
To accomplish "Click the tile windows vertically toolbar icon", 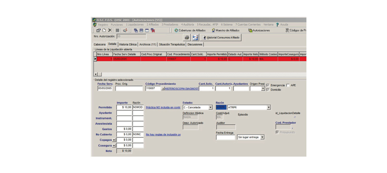I will pyautogui.click(x=147, y=30).
